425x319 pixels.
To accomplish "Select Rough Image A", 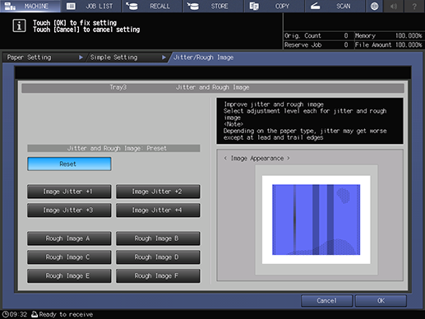I will click(69, 238).
